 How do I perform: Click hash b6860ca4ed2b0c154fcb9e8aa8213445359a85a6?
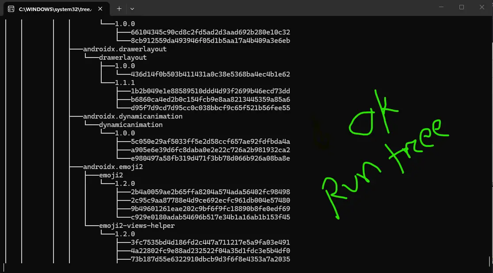tap(210, 100)
